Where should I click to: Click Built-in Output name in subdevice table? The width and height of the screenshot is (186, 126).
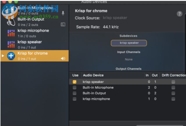pyautogui.click(x=94, y=93)
